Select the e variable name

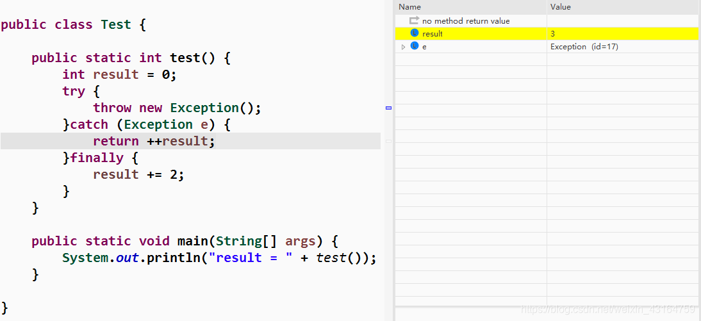[424, 47]
